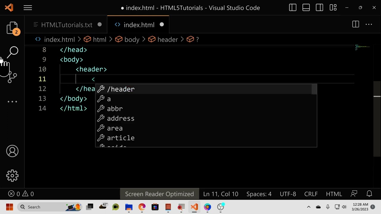Viewport: 381px width, 214px height.
Task: Open the Customize Layout control
Action: point(333,8)
